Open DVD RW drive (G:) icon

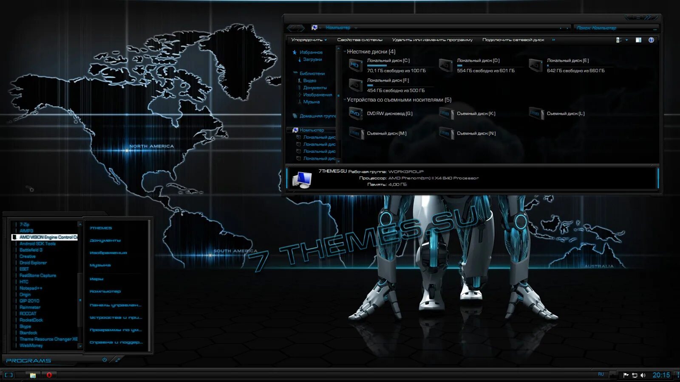click(x=356, y=114)
